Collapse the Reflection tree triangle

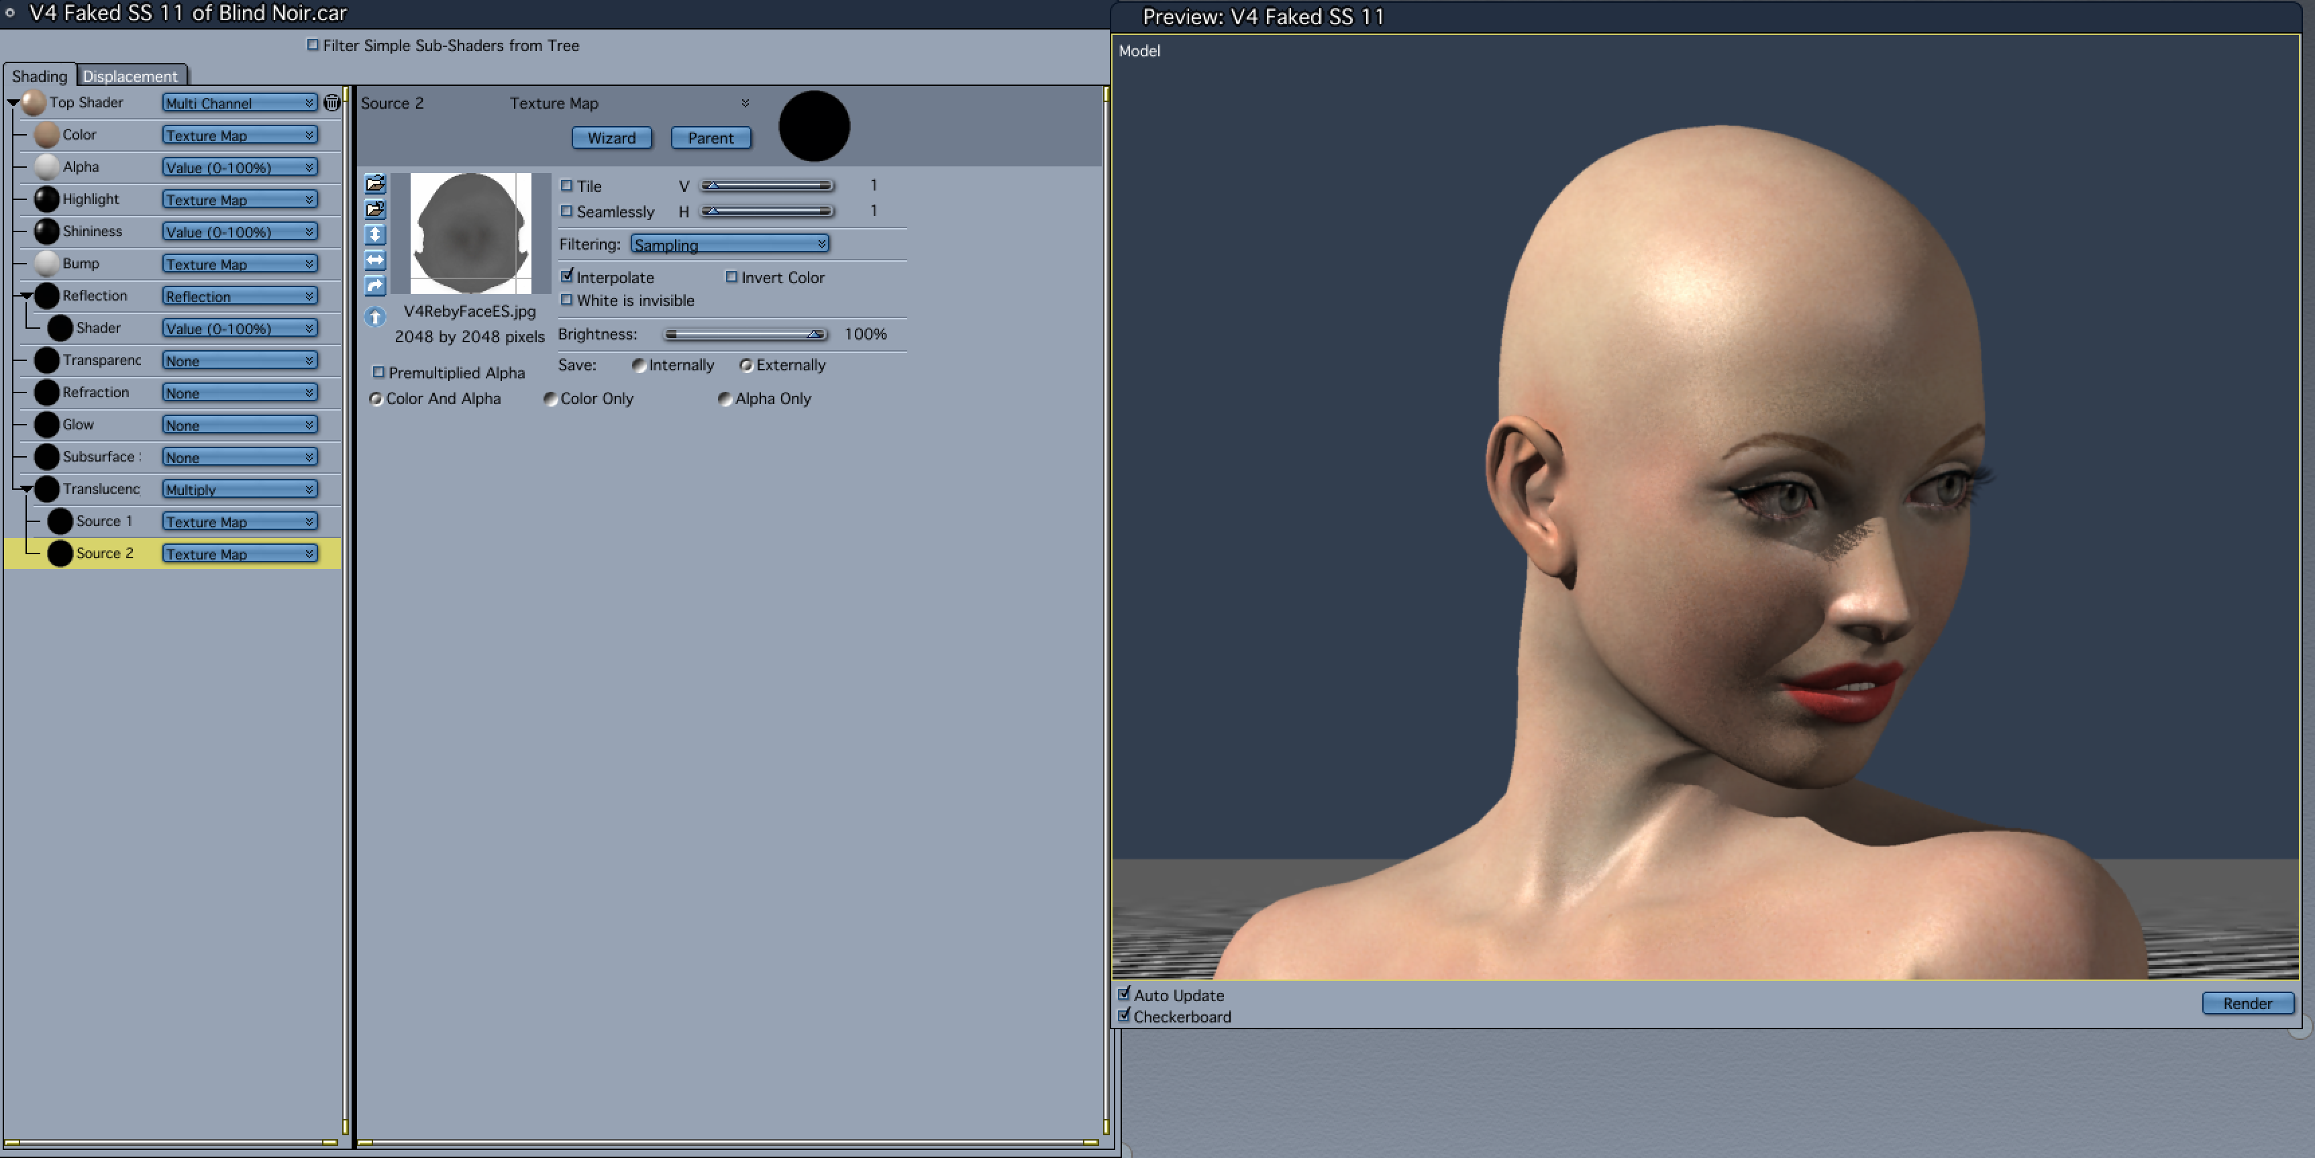[x=27, y=296]
